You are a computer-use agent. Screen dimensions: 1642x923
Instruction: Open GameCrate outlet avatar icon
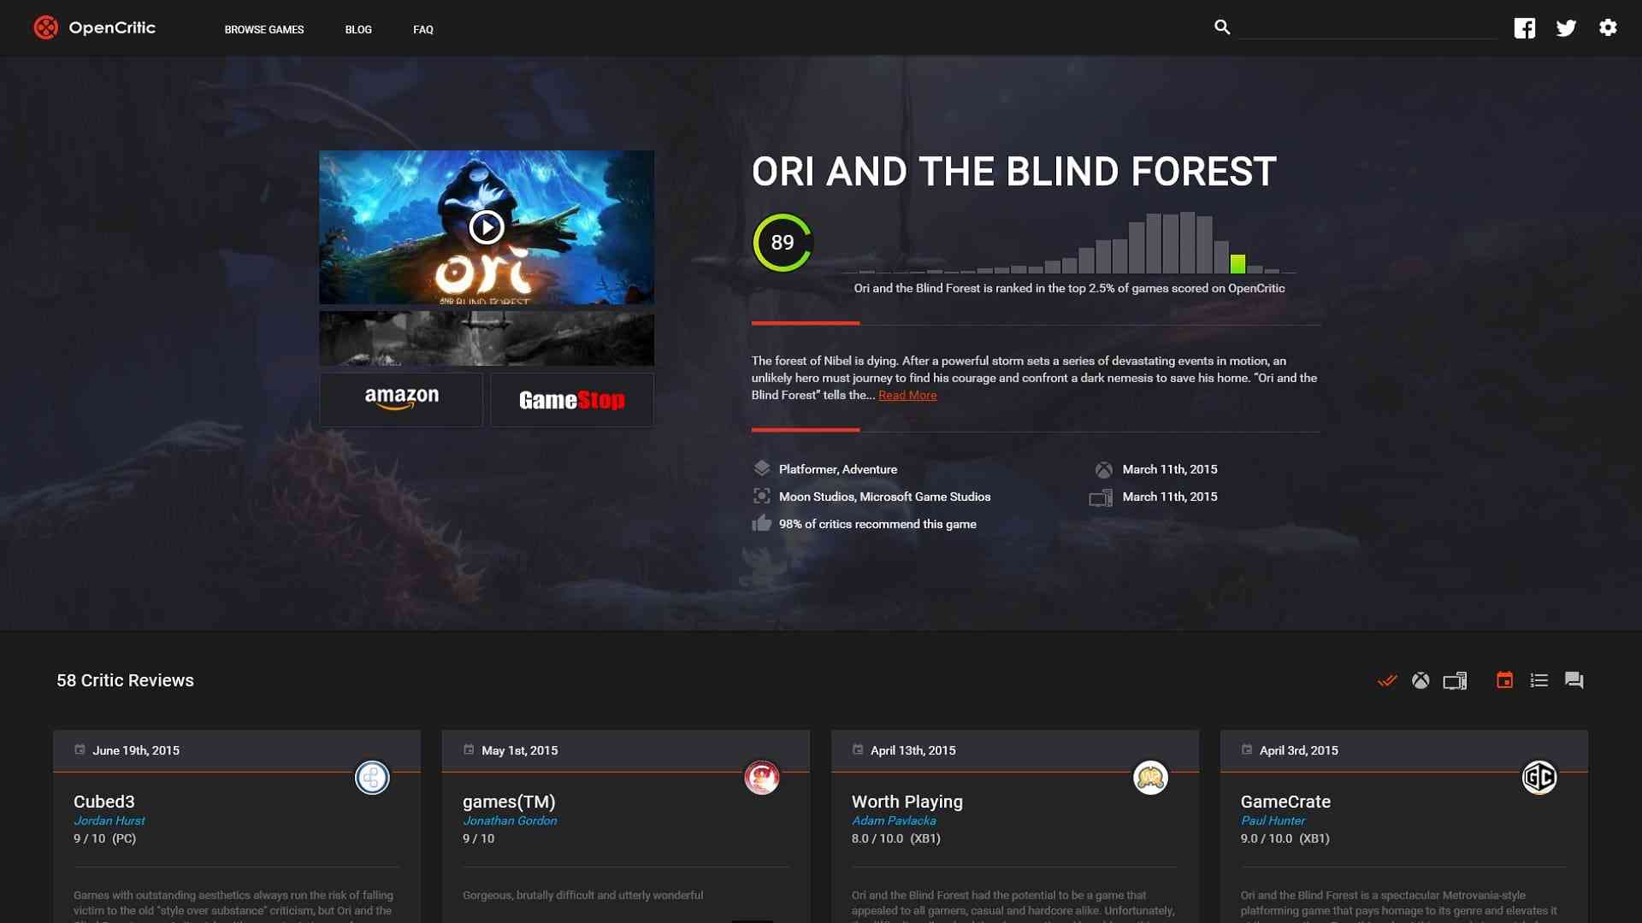click(x=1539, y=778)
